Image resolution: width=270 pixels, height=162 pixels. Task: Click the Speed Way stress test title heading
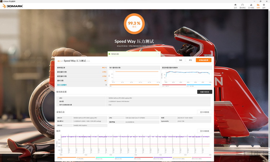[x=134, y=41]
